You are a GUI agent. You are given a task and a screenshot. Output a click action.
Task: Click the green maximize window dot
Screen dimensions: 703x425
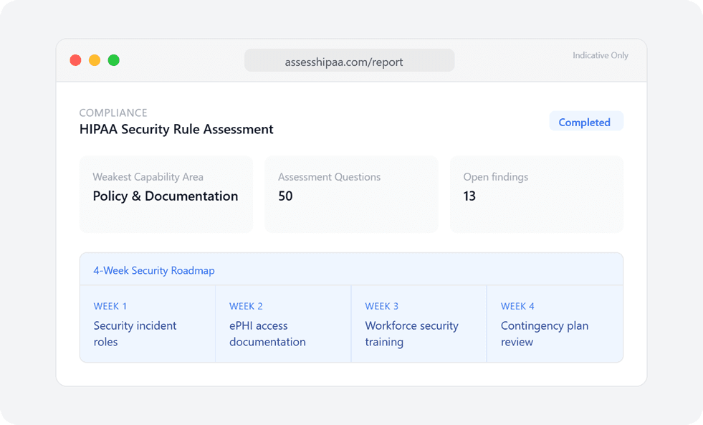[114, 60]
